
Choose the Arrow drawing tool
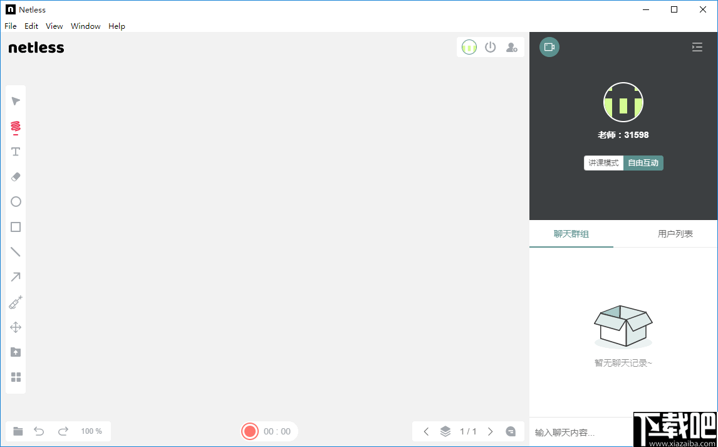click(x=16, y=277)
